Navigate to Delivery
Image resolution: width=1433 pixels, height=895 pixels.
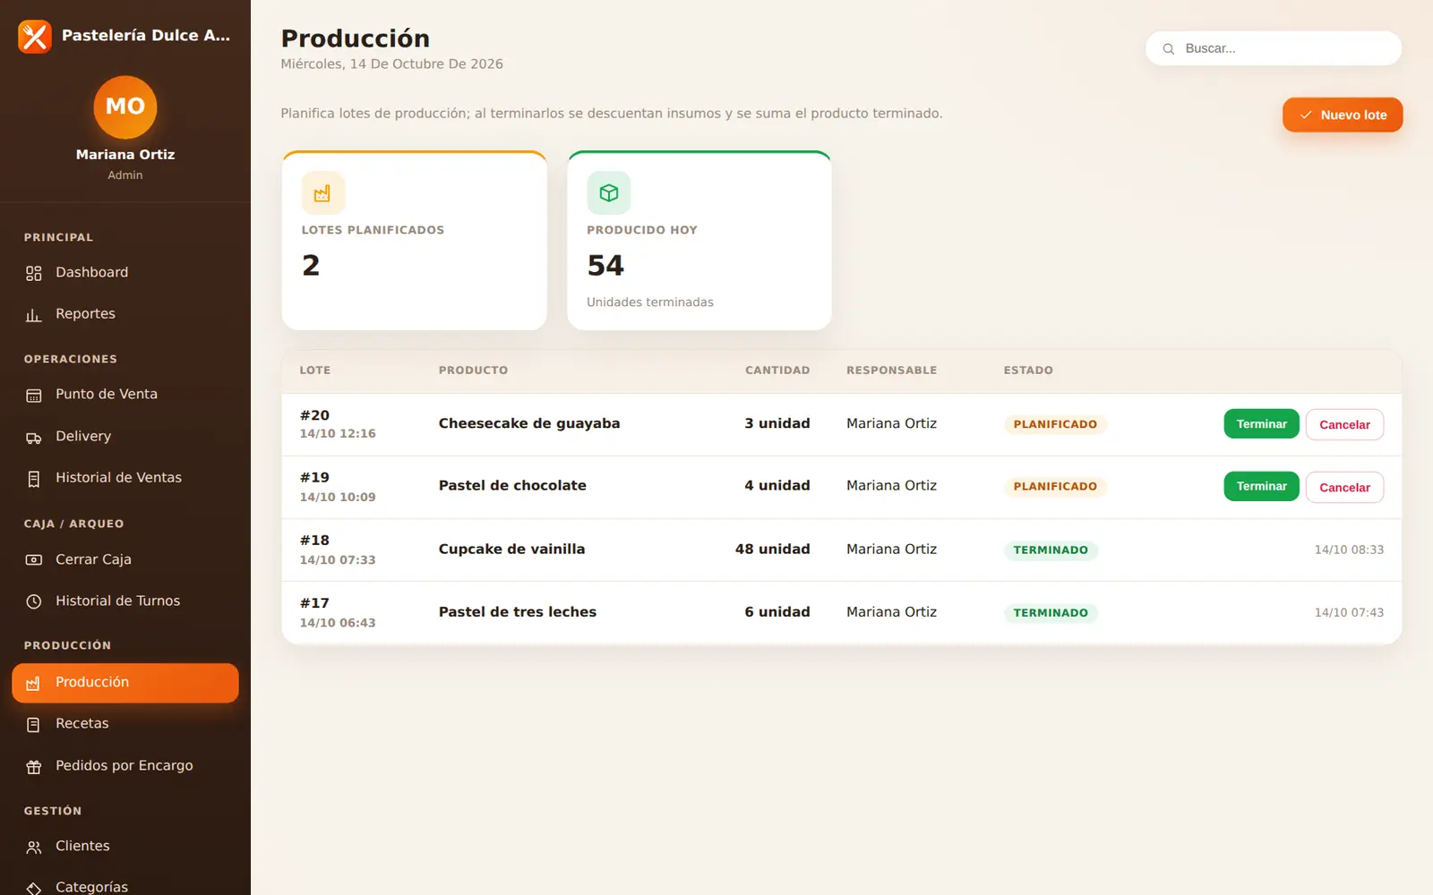click(x=125, y=436)
